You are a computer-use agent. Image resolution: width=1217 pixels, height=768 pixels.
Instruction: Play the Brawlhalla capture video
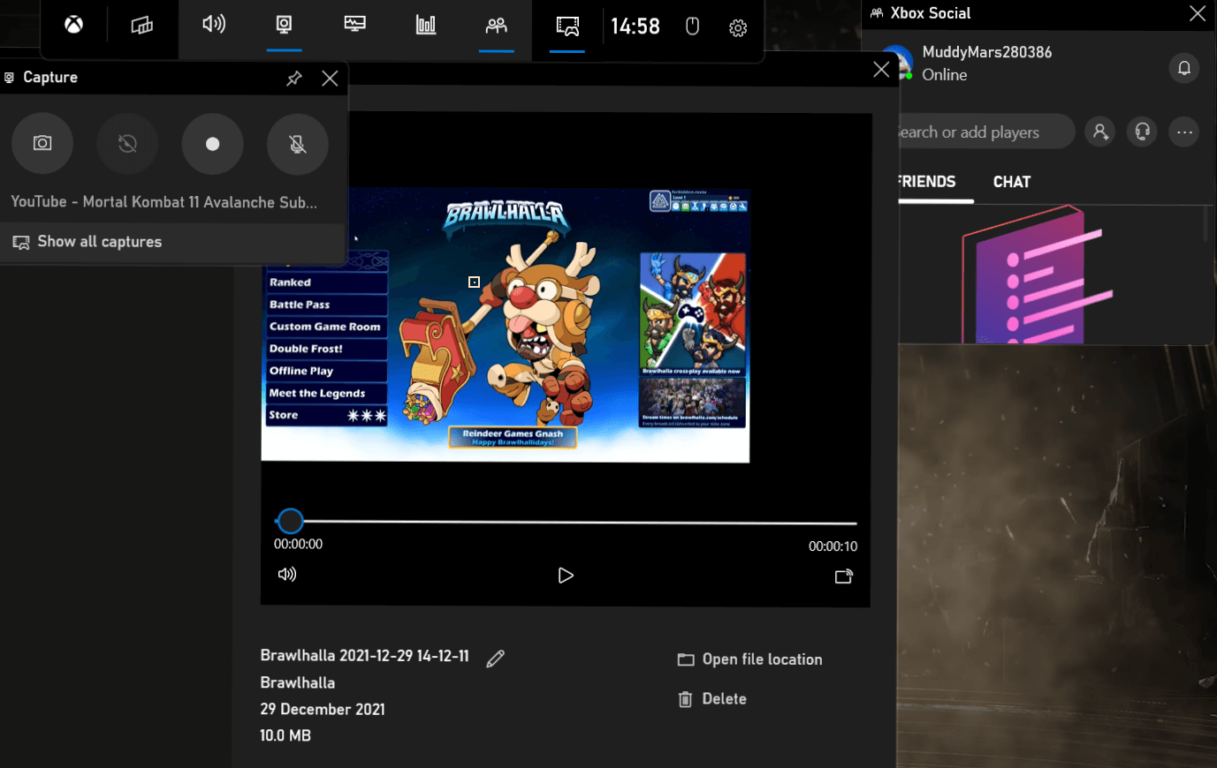coord(566,575)
